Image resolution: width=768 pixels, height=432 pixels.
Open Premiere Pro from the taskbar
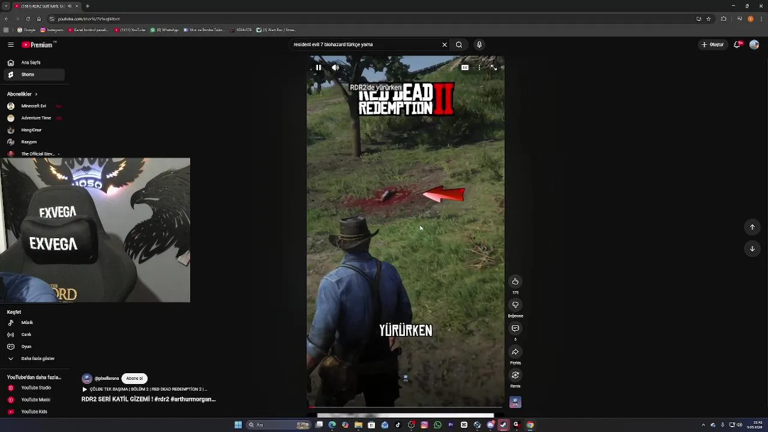[x=451, y=425]
